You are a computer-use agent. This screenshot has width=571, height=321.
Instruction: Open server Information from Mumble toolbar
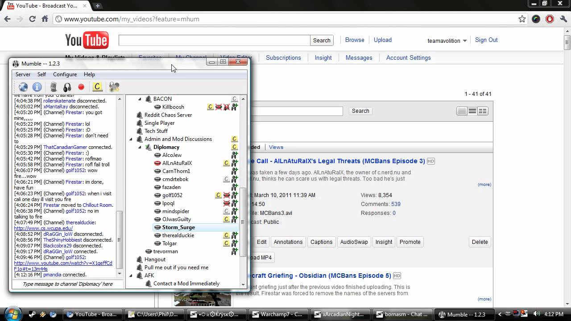37,87
